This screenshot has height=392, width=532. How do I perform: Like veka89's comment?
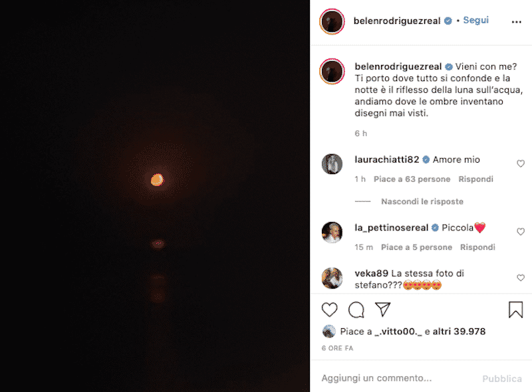click(521, 278)
